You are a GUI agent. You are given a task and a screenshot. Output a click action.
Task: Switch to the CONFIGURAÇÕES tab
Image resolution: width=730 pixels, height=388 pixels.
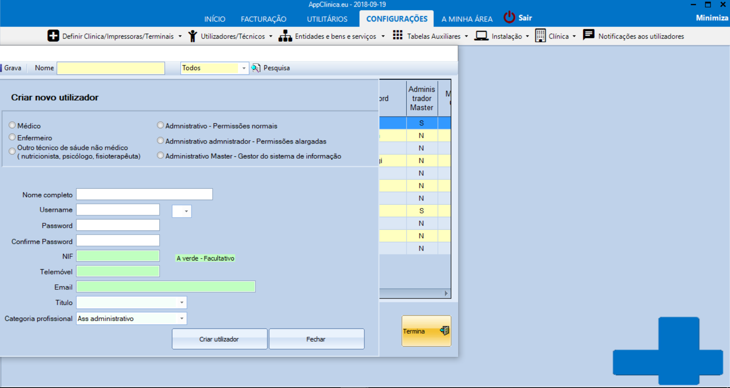tap(397, 19)
